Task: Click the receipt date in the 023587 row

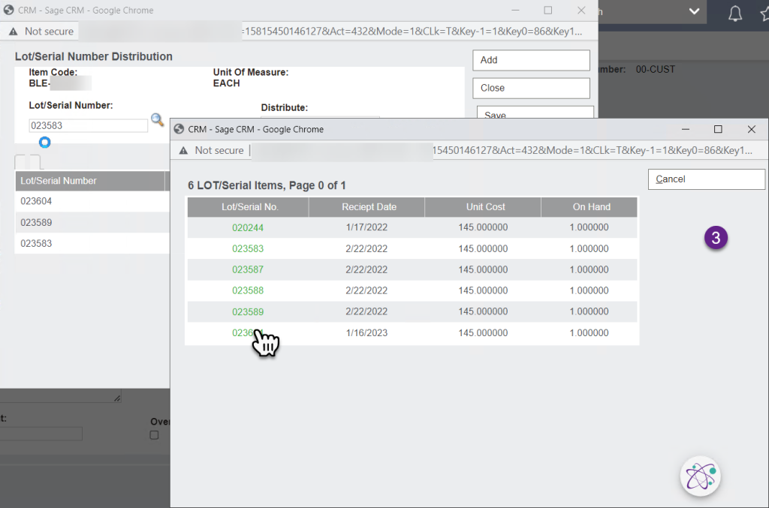Action: [366, 270]
